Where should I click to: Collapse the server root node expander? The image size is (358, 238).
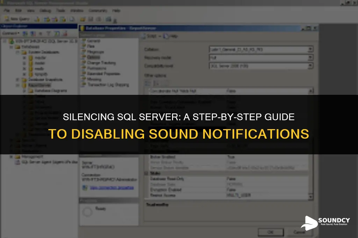[5, 41]
